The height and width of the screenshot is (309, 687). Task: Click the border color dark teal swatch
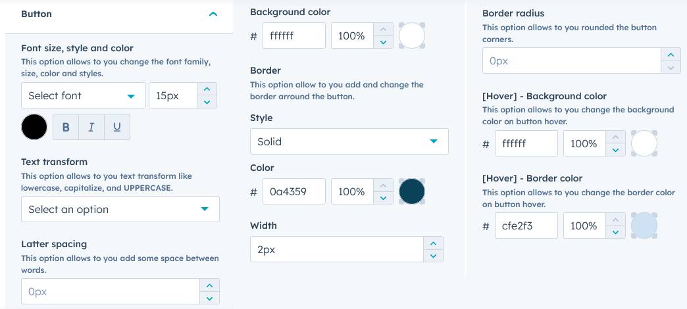(x=412, y=191)
